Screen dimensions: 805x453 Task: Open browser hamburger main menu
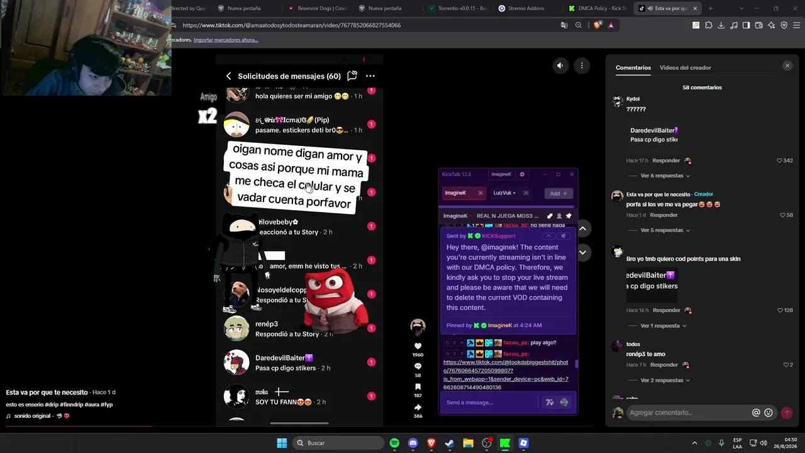click(x=796, y=25)
